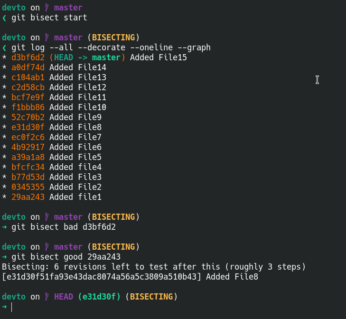
Task: Click the green prompt arrow before 'git bisect bad'
Action: 4,227
